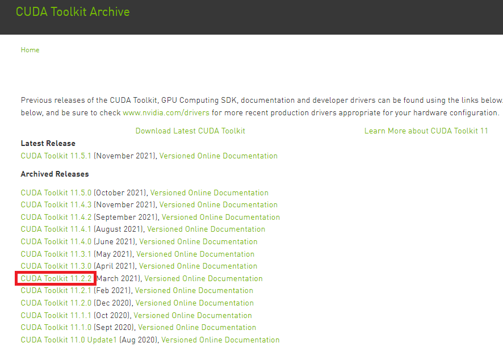
Task: Click the CUDA Toolkit Archive page title
Action: click(73, 12)
